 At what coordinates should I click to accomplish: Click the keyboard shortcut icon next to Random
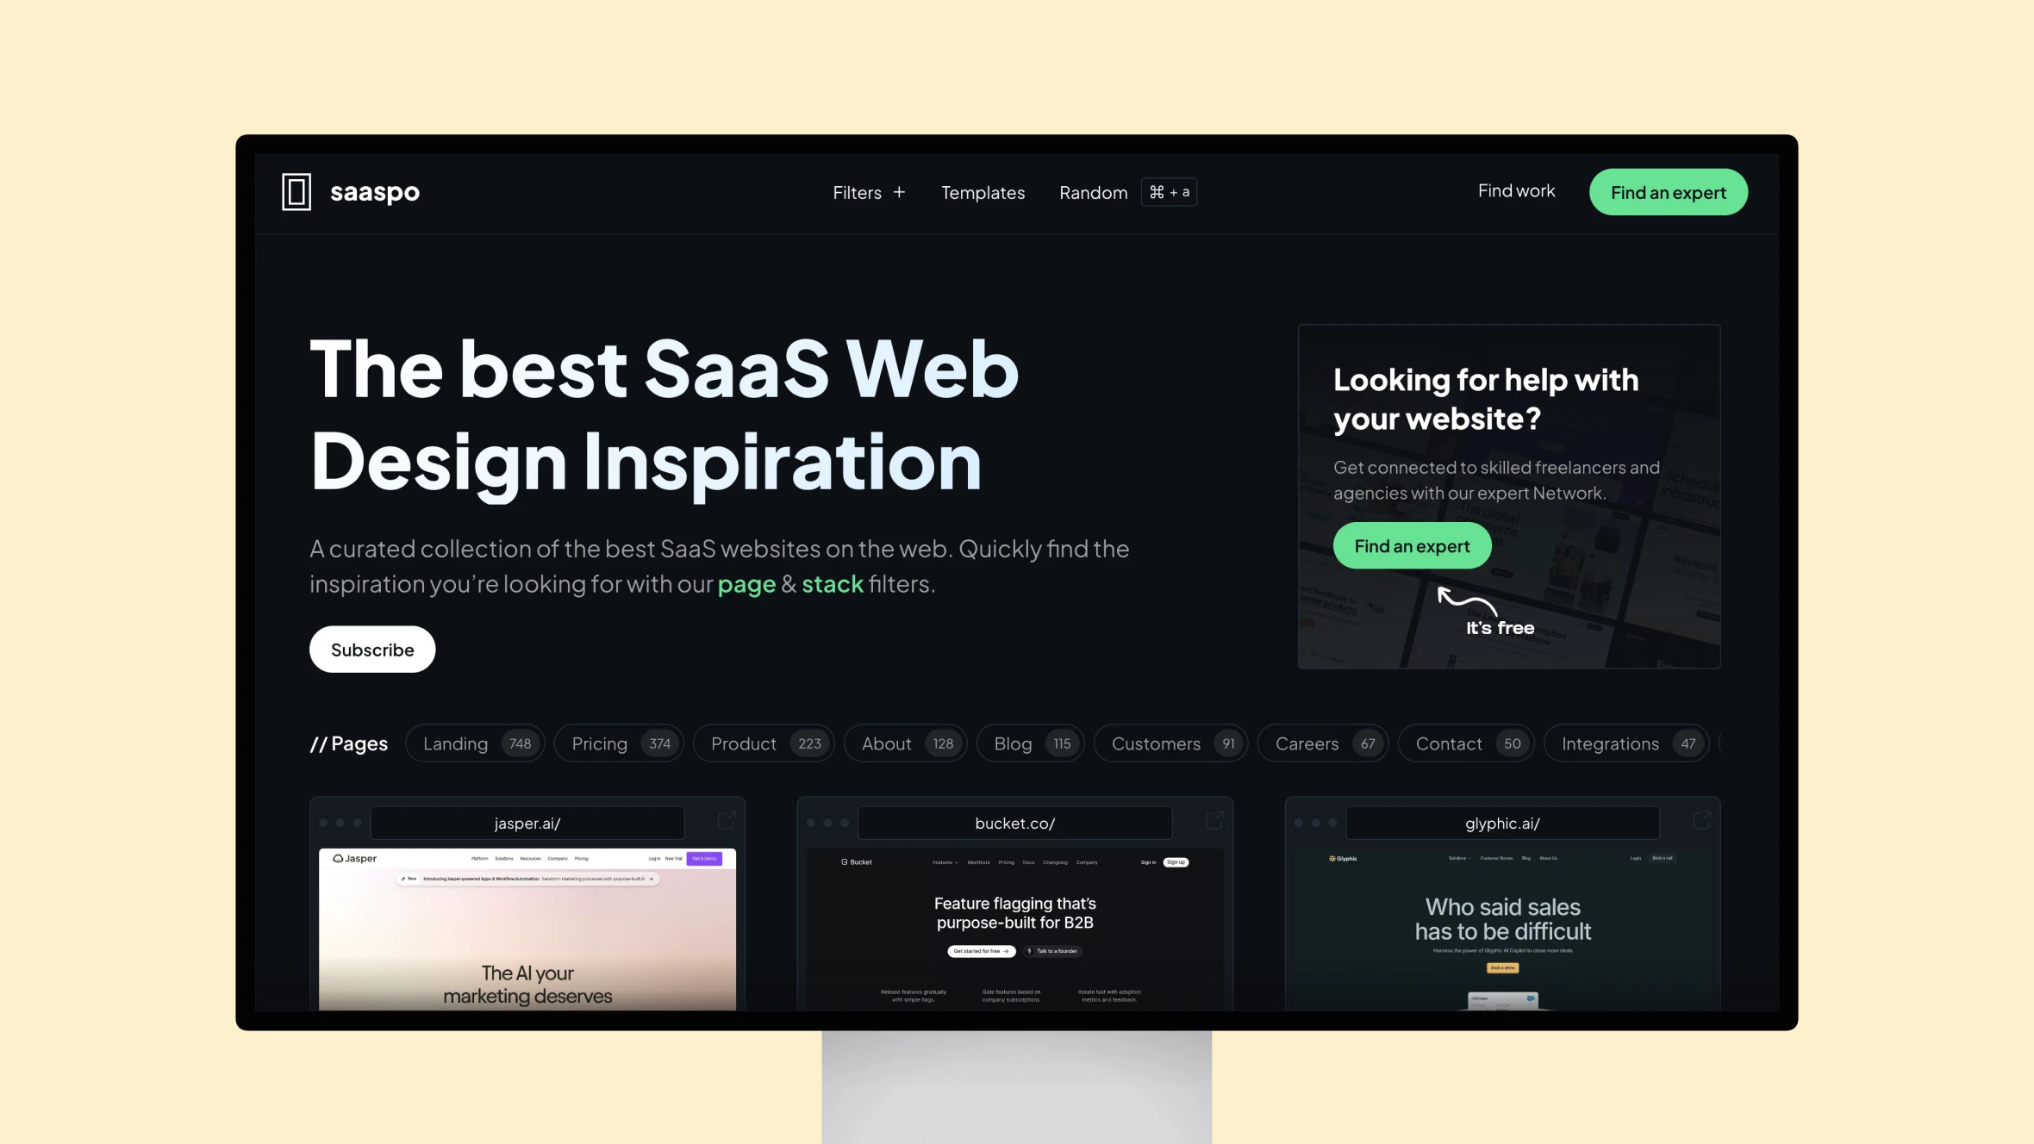1166,191
